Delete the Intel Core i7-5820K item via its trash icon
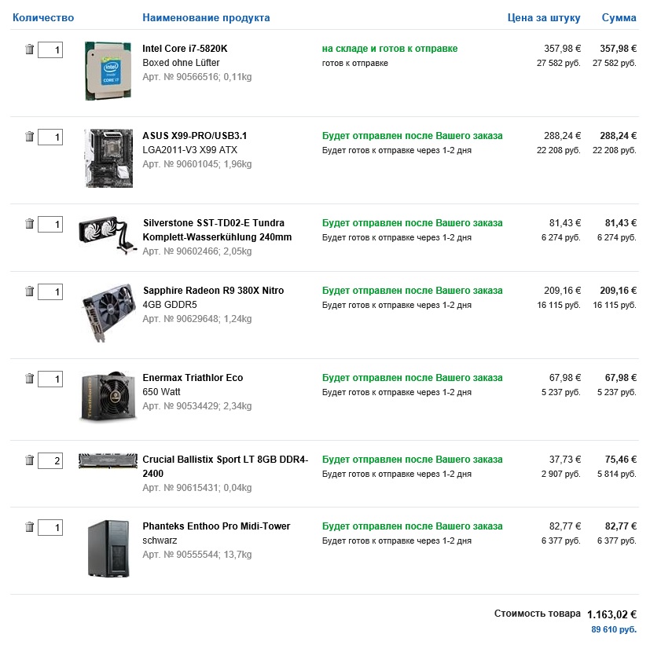Image resolution: width=672 pixels, height=645 pixels. pos(29,49)
